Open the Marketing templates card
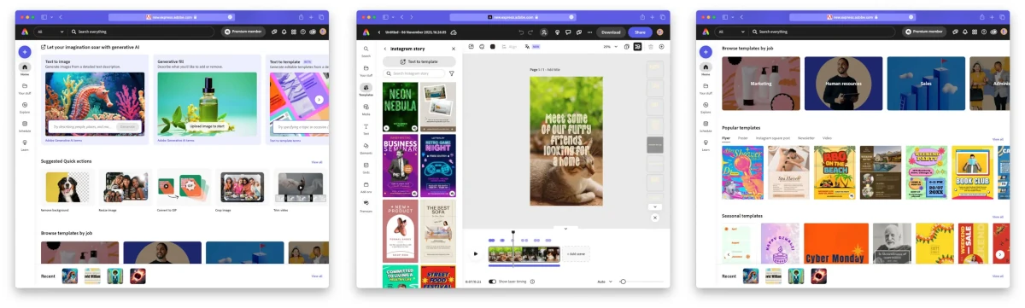The width and height of the screenshot is (1025, 308). (761, 84)
